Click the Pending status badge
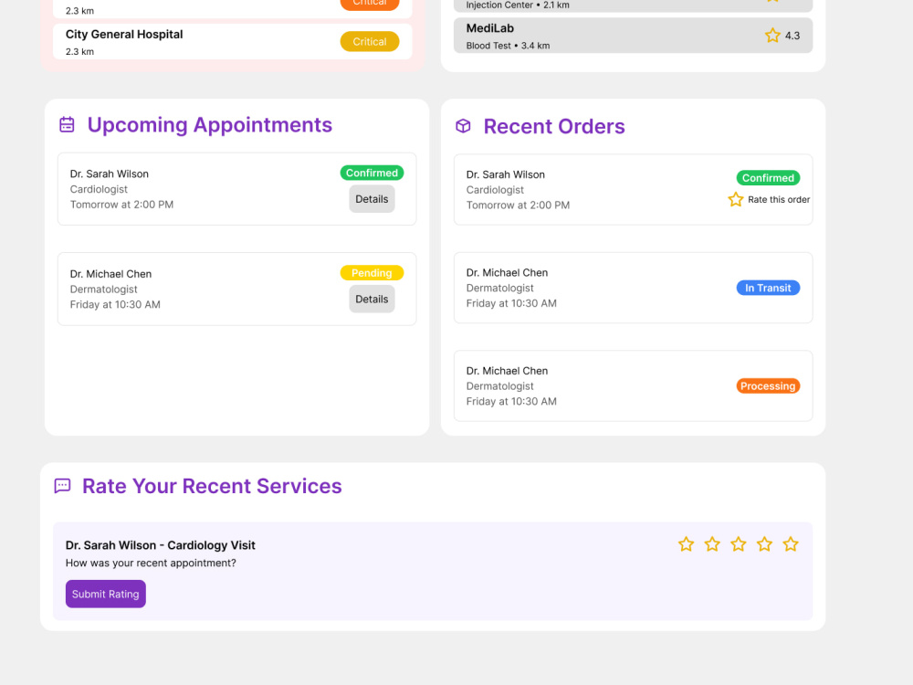This screenshot has height=685, width=913. pyautogui.click(x=372, y=273)
